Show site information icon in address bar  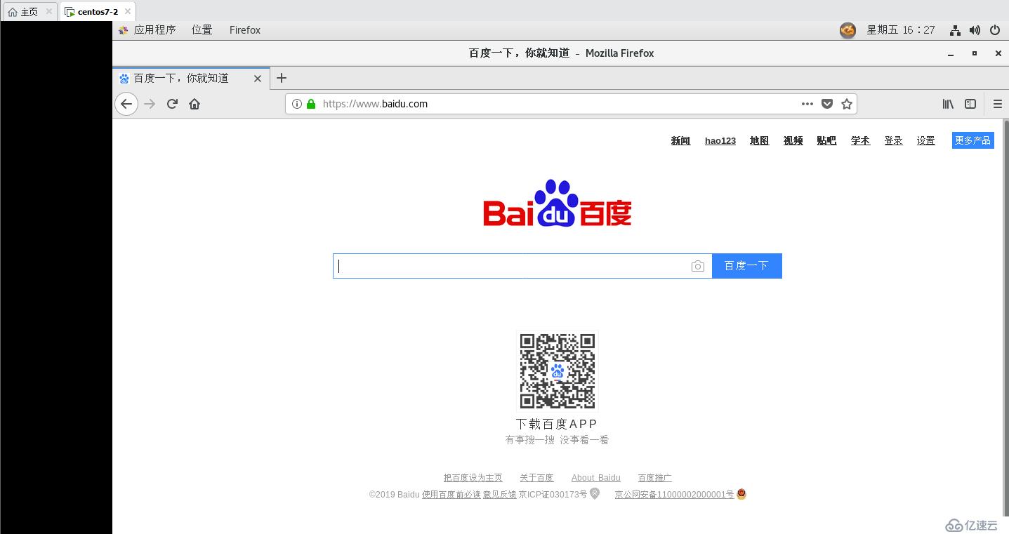[297, 104]
